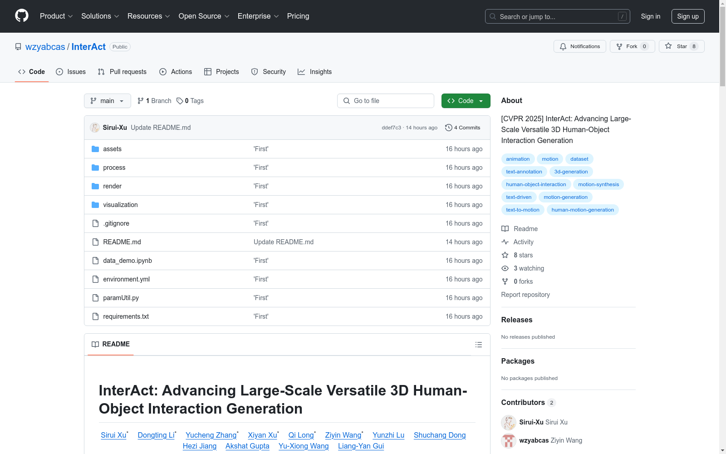Open the Actions tab
Screen dimensions: 726x454
(x=176, y=72)
